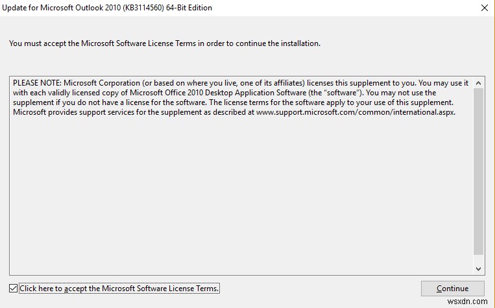Click the empty area of license text box
This screenshot has height=308, width=495.
tap(240, 195)
